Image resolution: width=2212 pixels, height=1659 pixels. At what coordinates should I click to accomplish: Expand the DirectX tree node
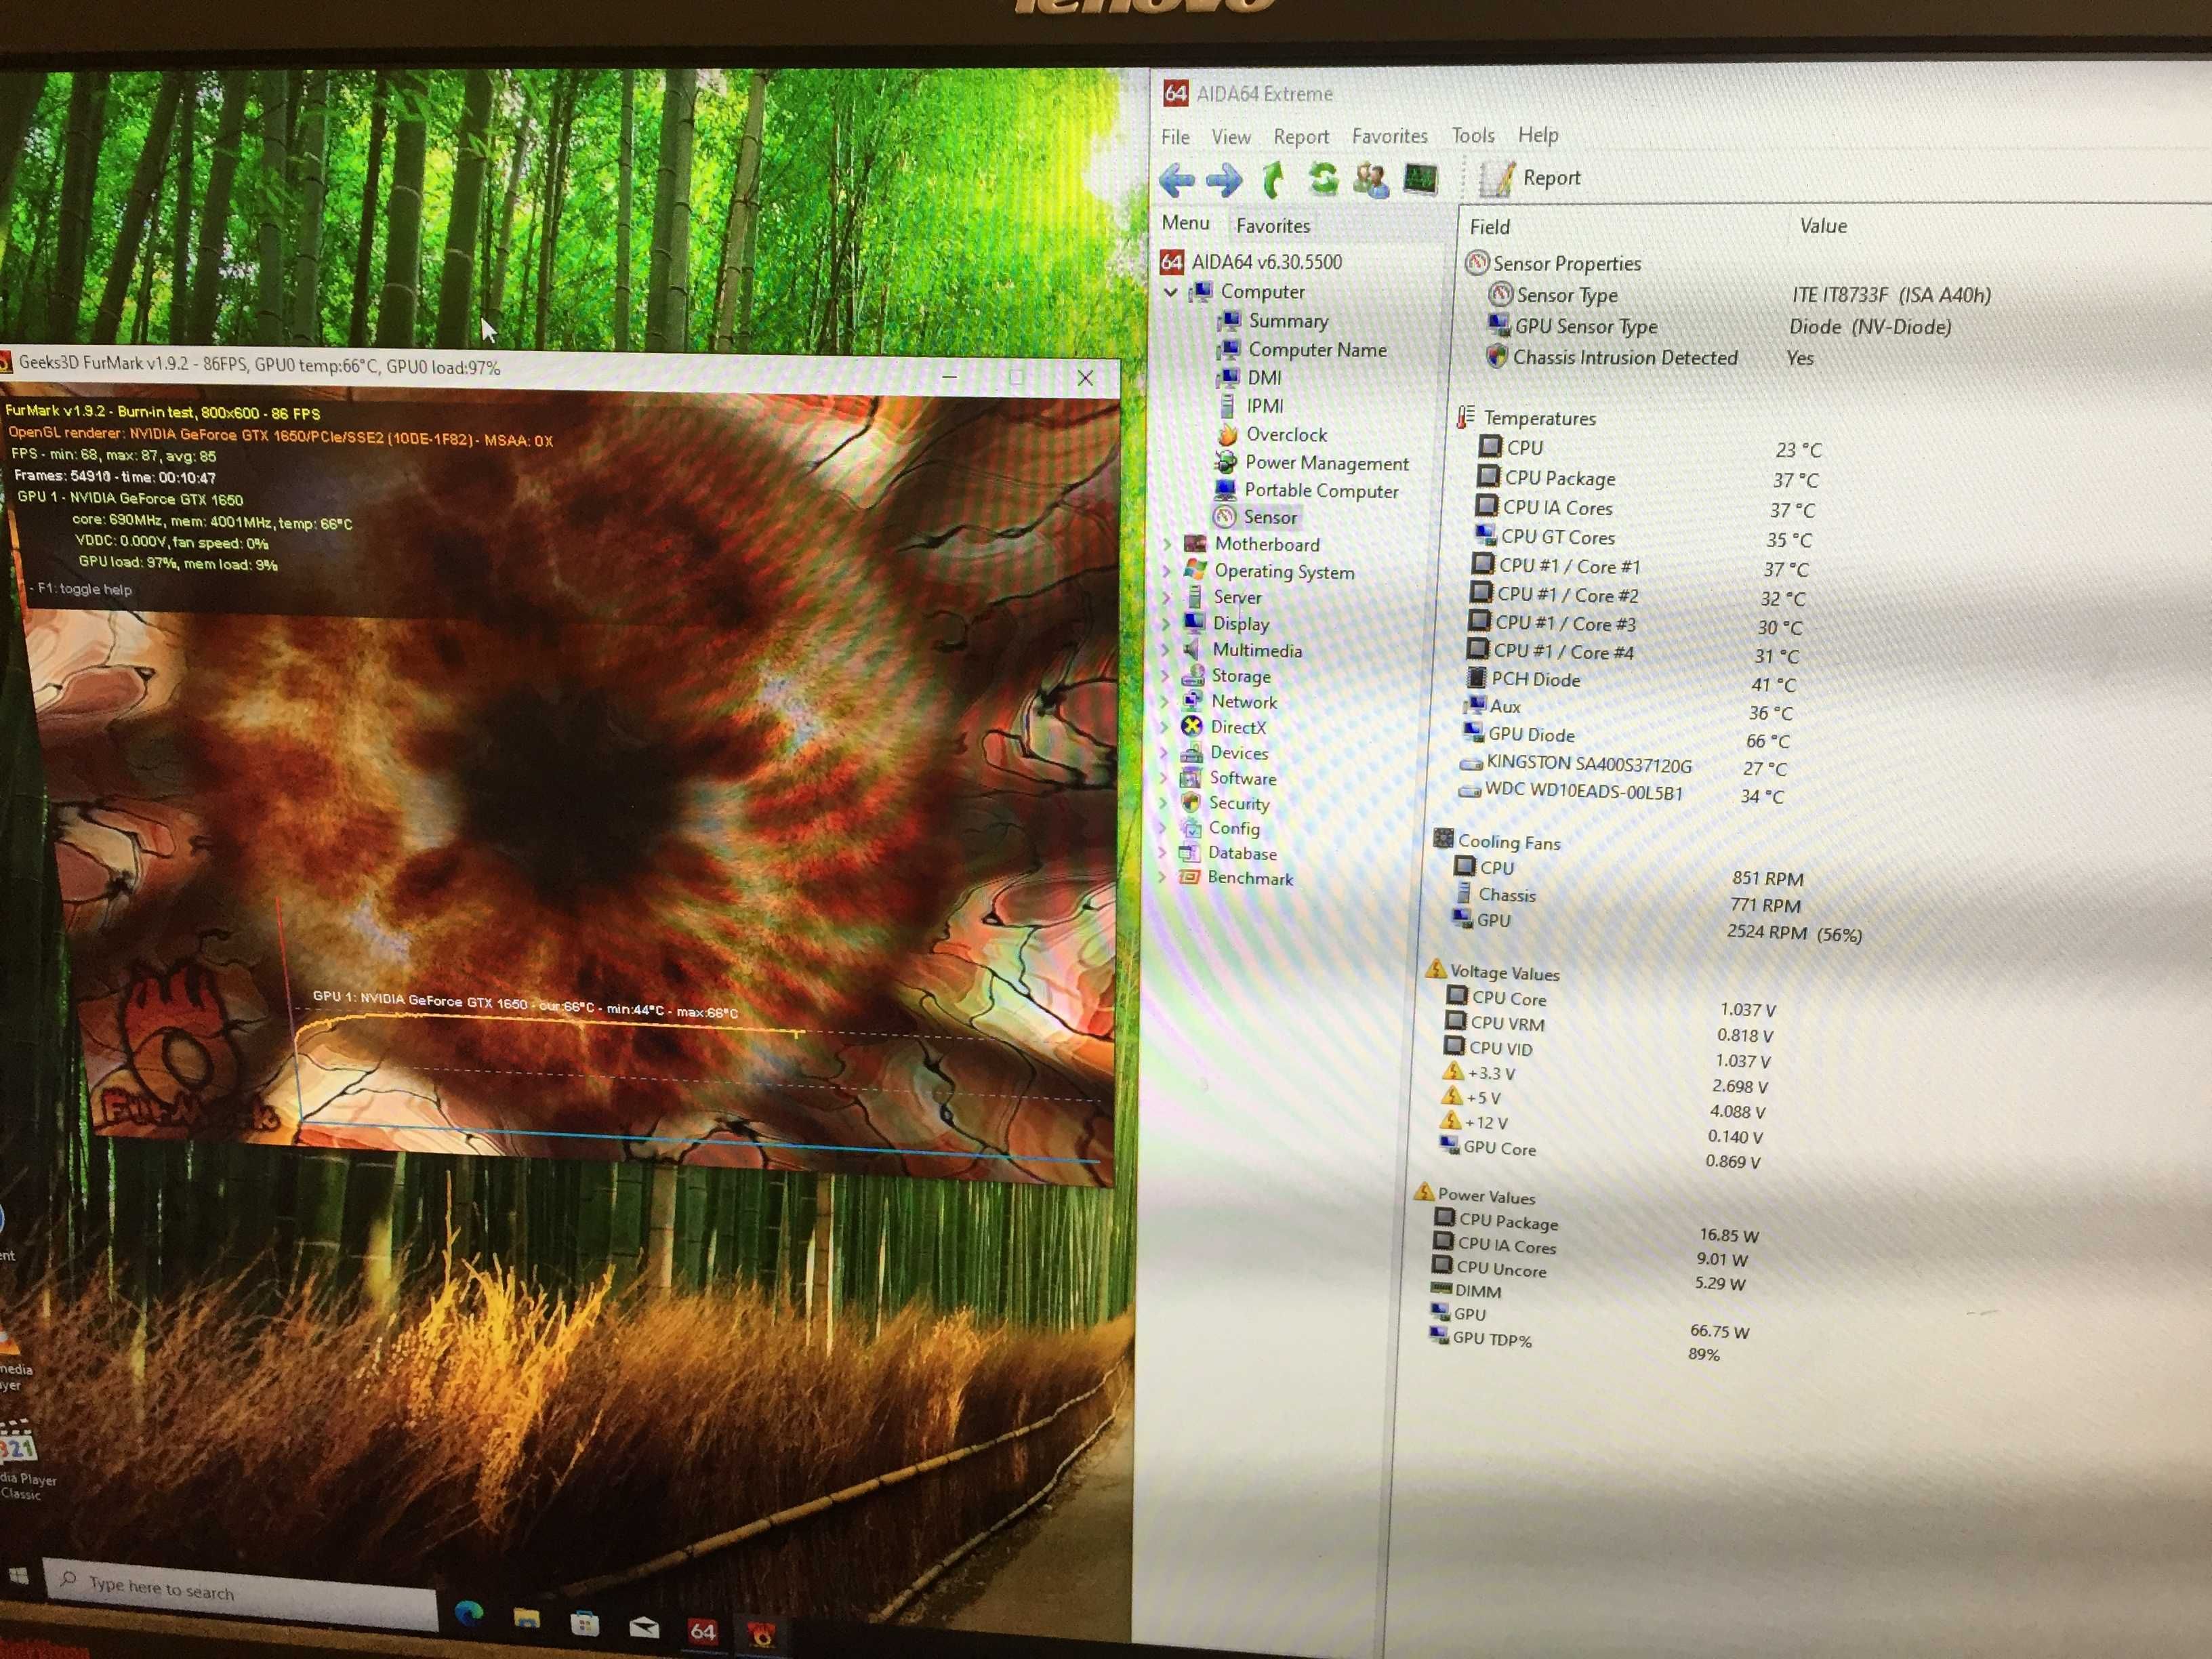[x=1164, y=727]
